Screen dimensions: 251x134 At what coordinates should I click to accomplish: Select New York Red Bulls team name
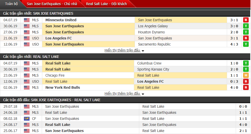63,87
